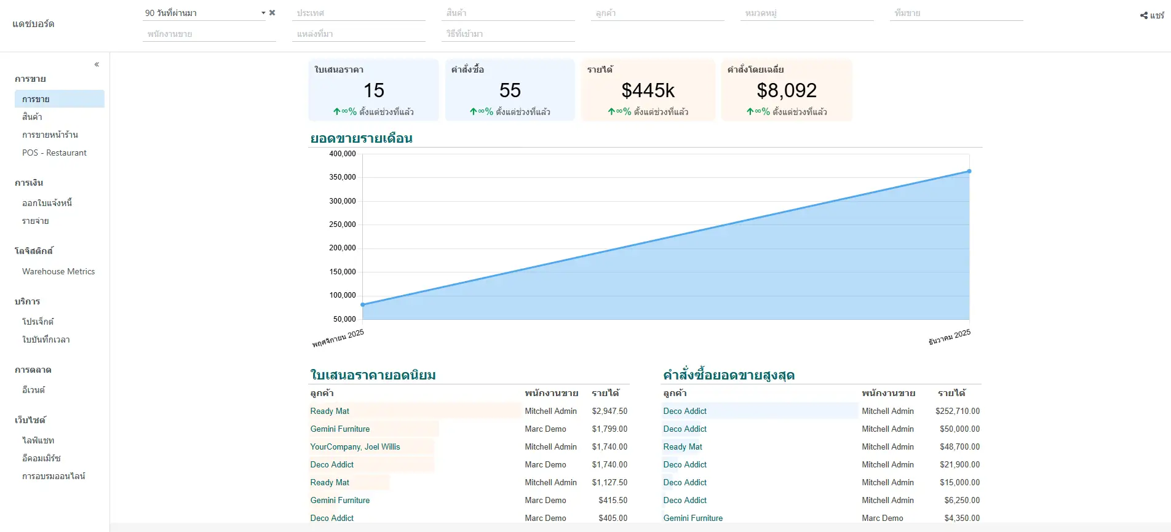Collapse the sidebar with double-chevron icon
This screenshot has width=1171, height=532.
(x=97, y=65)
